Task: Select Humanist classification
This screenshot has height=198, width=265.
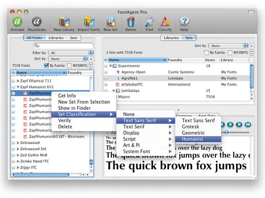Action: 198,139
